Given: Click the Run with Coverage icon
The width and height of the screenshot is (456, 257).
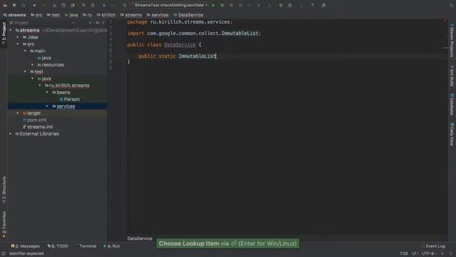Looking at the screenshot, I should 232,5.
